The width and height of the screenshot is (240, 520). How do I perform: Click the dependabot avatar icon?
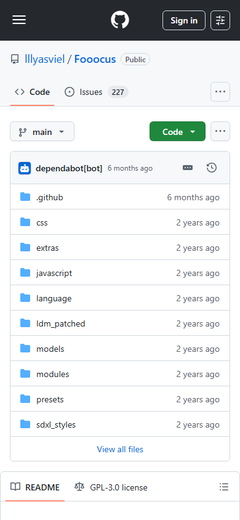[x=25, y=168]
